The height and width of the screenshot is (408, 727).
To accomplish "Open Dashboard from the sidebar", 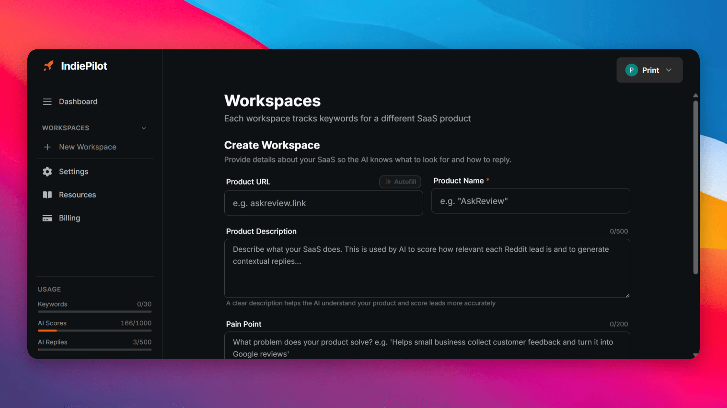I will pos(78,102).
